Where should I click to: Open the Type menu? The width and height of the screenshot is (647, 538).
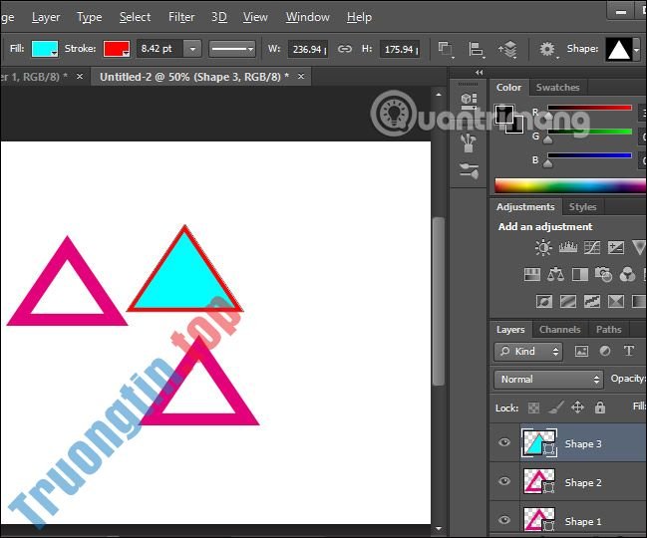click(89, 17)
